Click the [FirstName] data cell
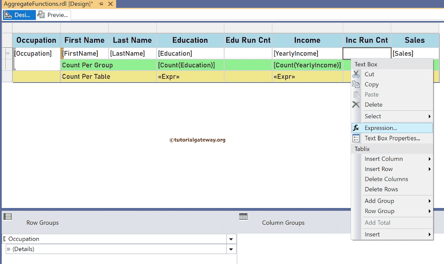444x264 pixels. click(85, 53)
